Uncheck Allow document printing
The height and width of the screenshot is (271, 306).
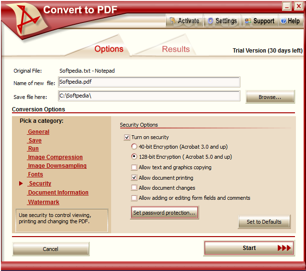(134, 177)
